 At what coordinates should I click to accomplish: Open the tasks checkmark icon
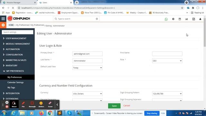click(194, 19)
